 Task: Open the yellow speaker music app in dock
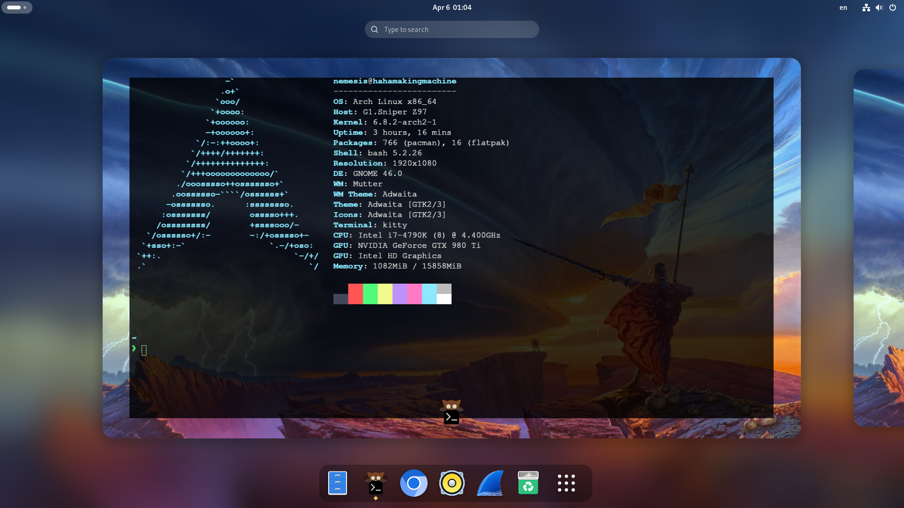(452, 483)
